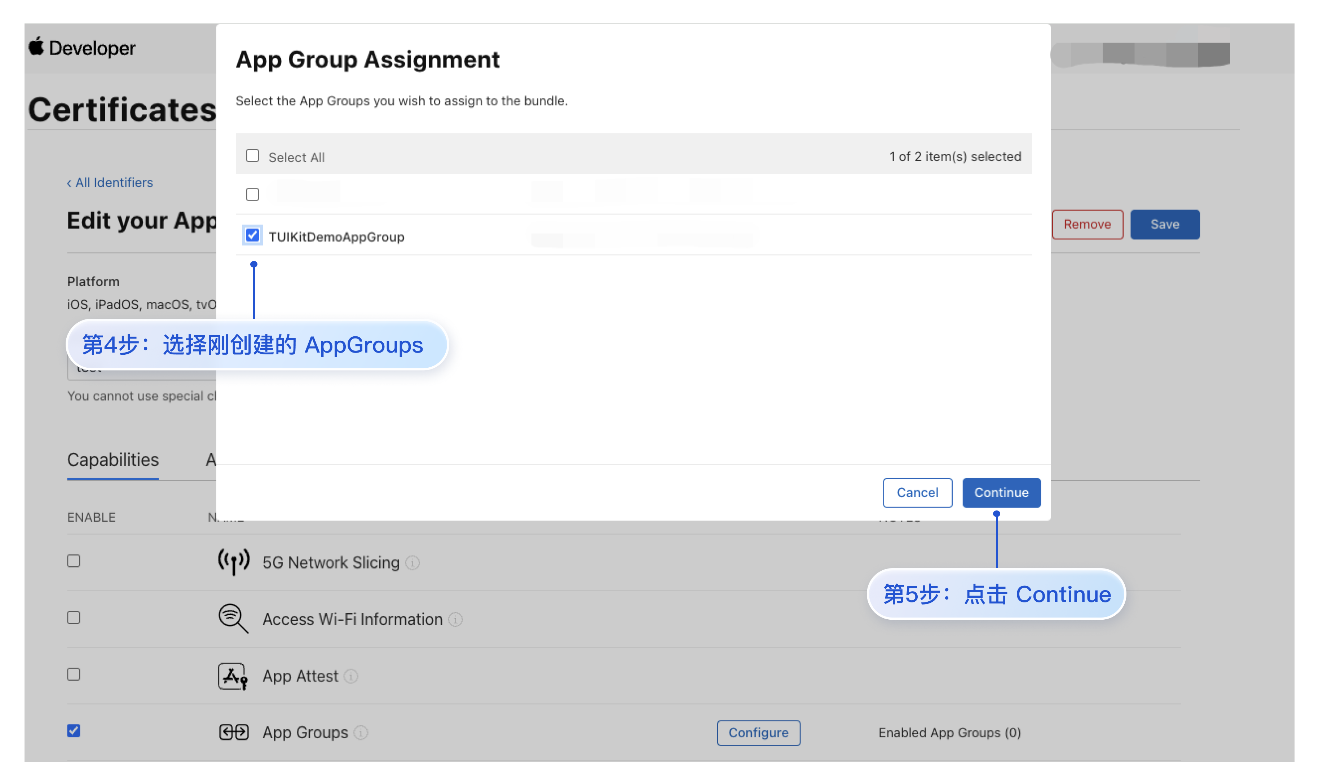The width and height of the screenshot is (1319, 783).
Task: Open info tooltip for App Groups
Action: (361, 733)
